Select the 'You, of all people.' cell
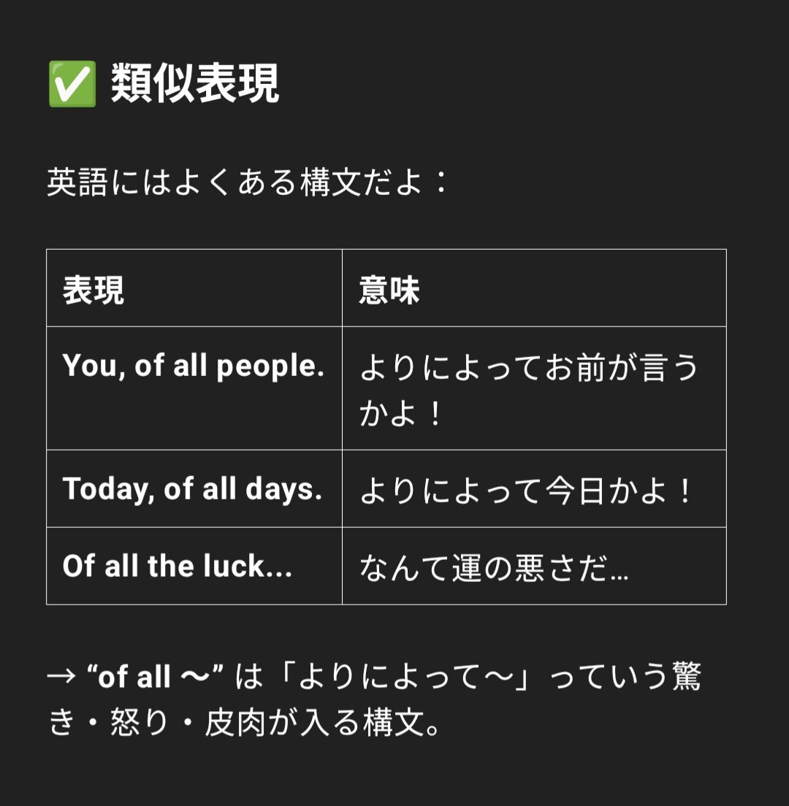Image resolution: width=789 pixels, height=806 pixels. click(194, 388)
